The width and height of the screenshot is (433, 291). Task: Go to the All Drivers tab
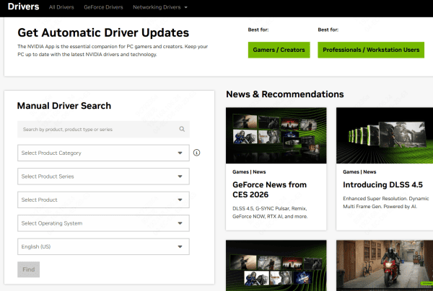[61, 7]
